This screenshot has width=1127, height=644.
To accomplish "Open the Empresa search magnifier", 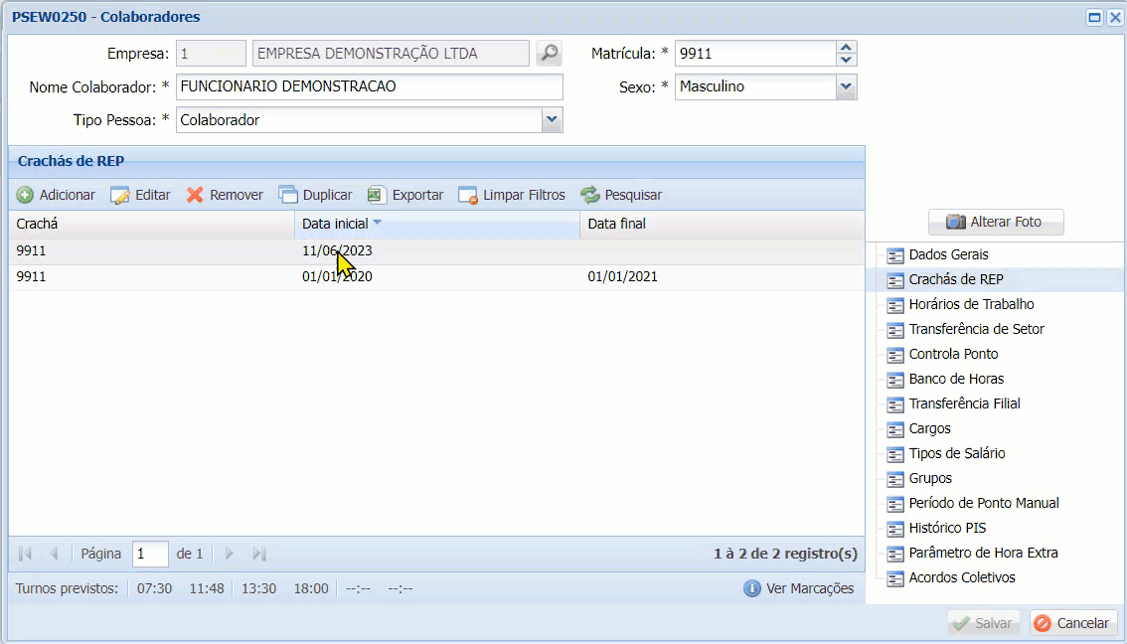I will coord(549,53).
